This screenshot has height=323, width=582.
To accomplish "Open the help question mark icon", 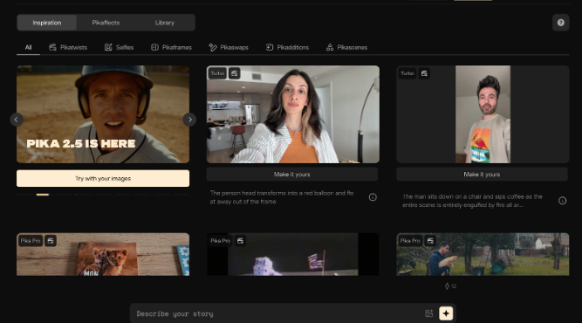I will (x=560, y=23).
